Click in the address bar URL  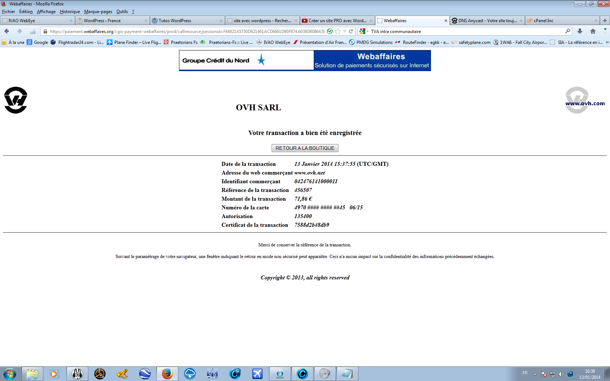click(x=187, y=32)
